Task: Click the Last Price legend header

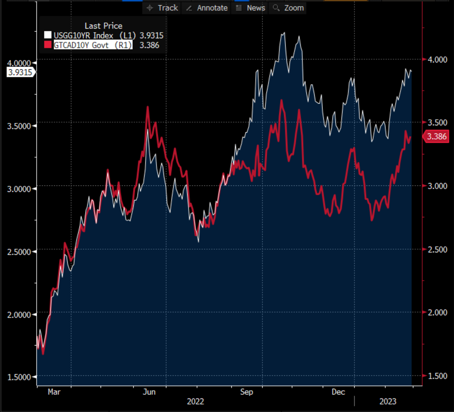Action: coord(103,26)
